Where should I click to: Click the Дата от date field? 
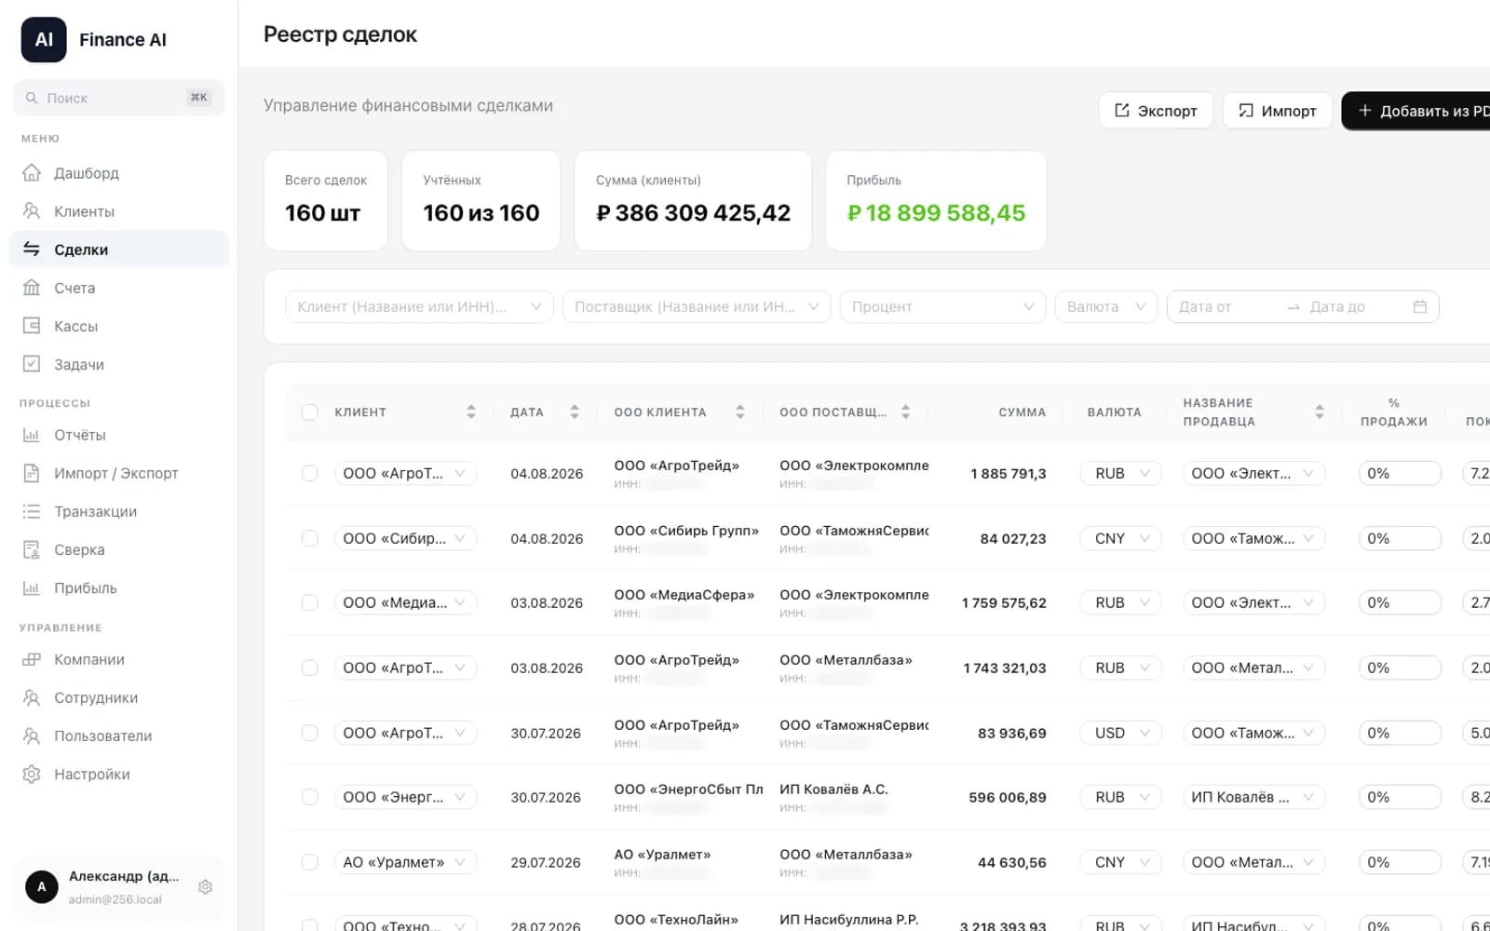pos(1226,306)
